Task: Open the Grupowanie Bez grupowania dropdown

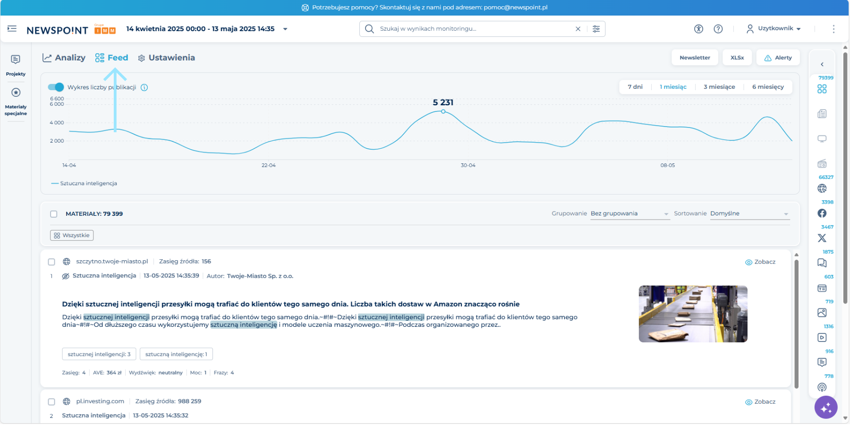Action: (630, 214)
